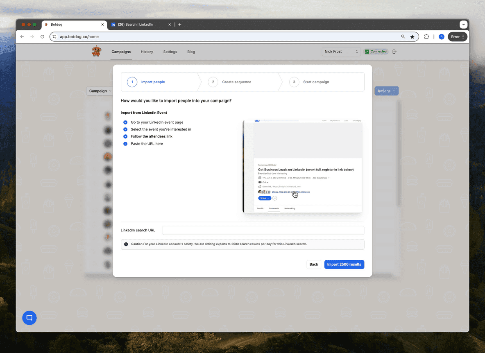Click the address bar URL app.botdog.co/home
Screen dimensions: 485x353
point(79,36)
